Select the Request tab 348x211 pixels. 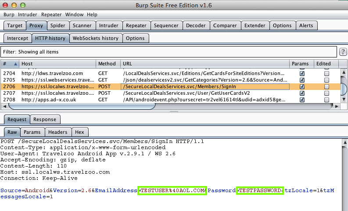[x=17, y=119]
